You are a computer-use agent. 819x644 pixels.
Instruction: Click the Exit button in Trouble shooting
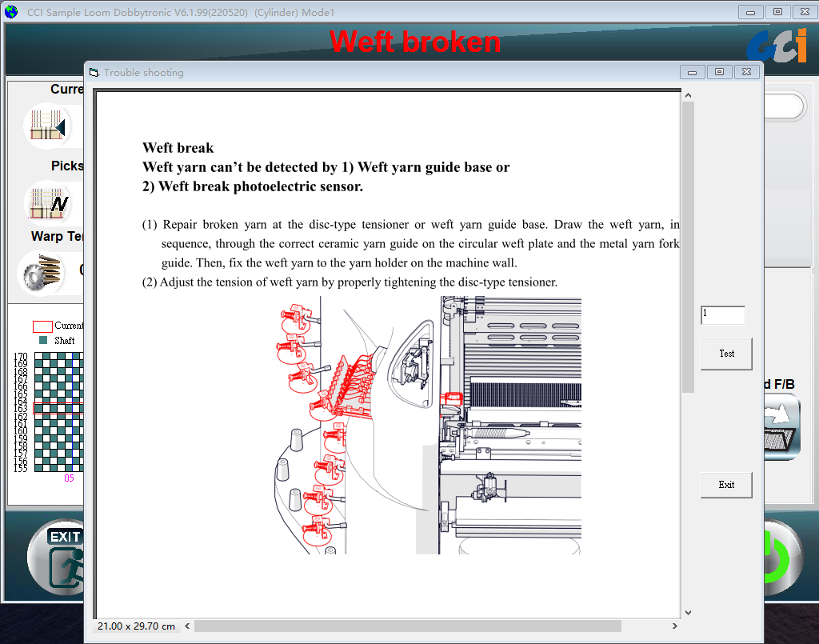(x=726, y=485)
